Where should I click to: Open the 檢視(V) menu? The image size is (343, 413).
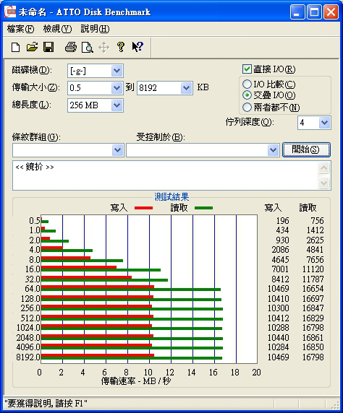pos(58,29)
